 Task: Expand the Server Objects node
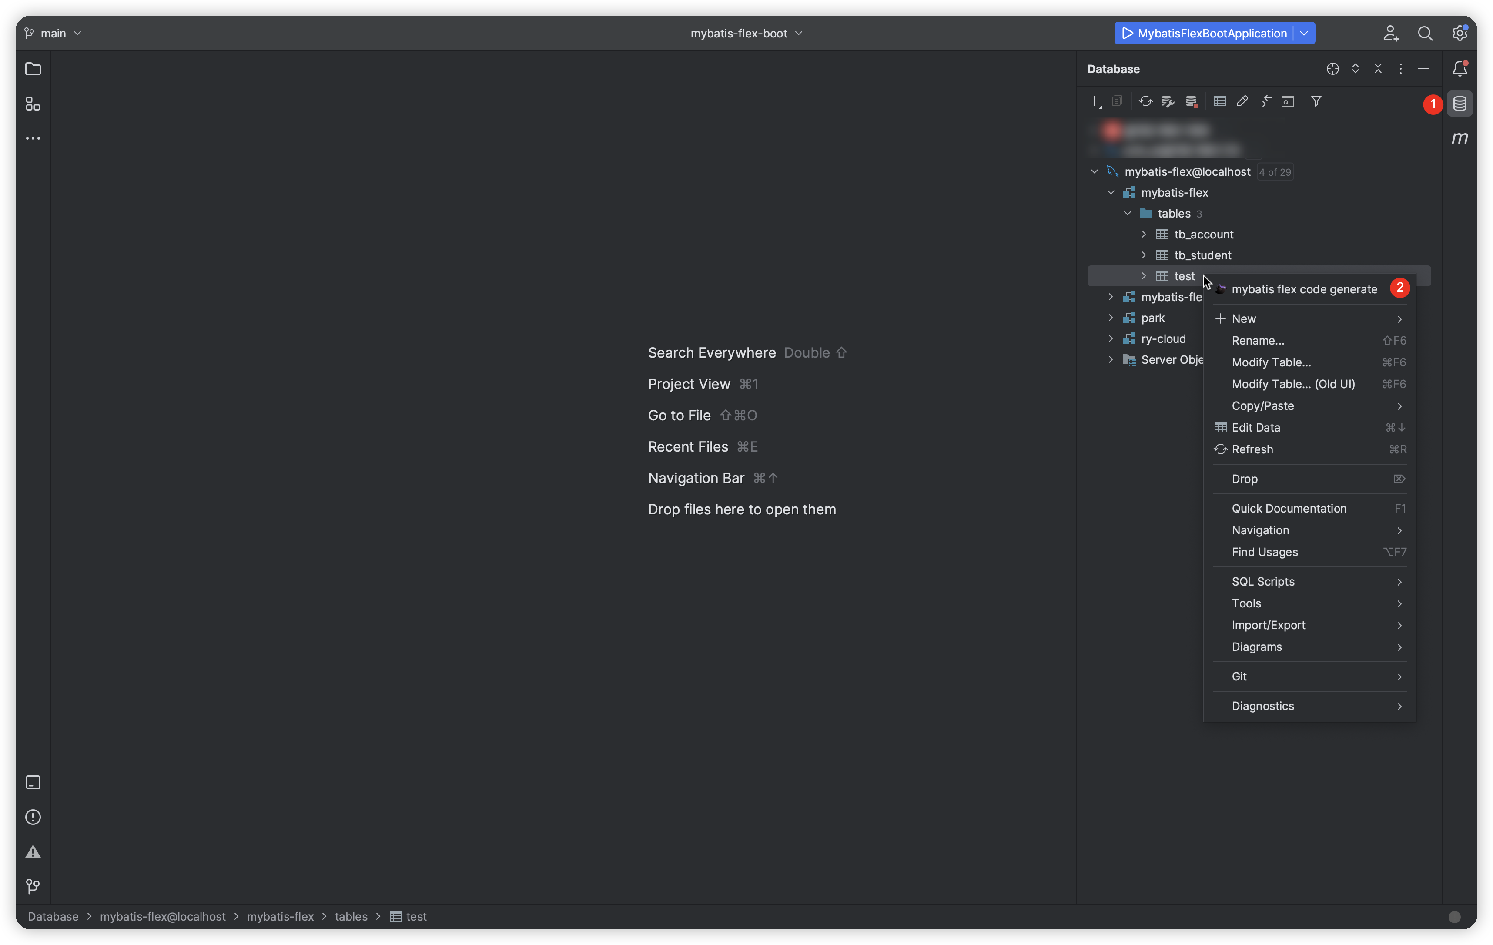click(x=1111, y=360)
